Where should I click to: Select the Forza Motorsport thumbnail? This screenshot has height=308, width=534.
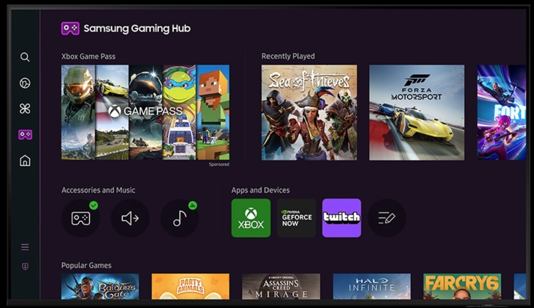[417, 112]
